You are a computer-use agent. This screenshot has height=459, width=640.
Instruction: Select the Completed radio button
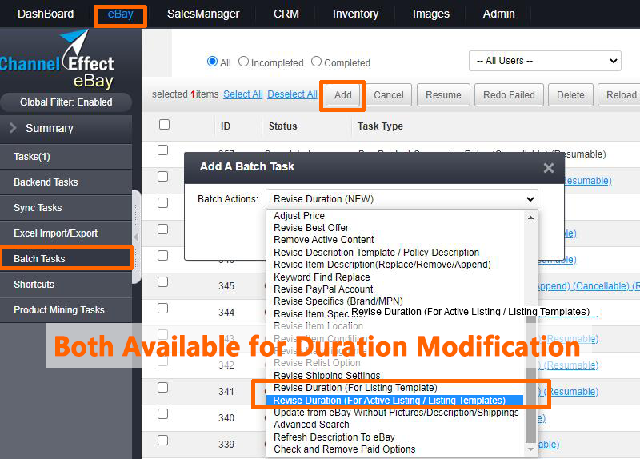click(x=316, y=62)
